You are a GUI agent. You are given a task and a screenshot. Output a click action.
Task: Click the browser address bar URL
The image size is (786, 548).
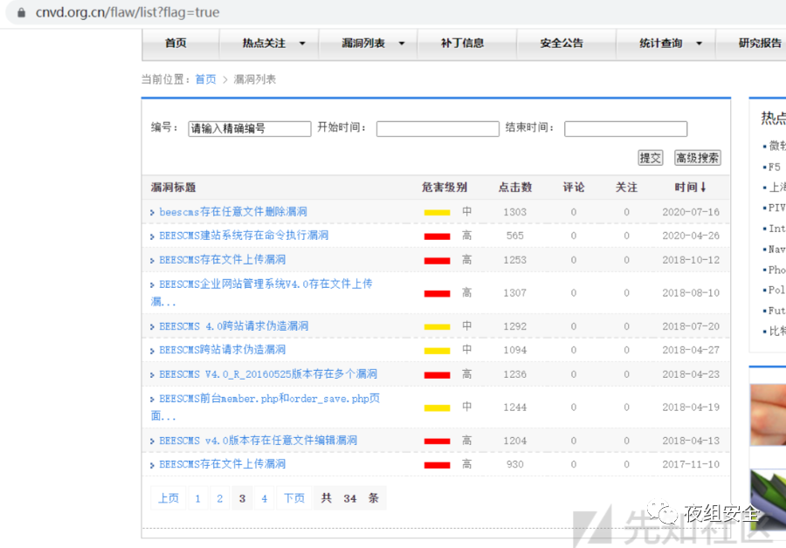click(x=128, y=12)
